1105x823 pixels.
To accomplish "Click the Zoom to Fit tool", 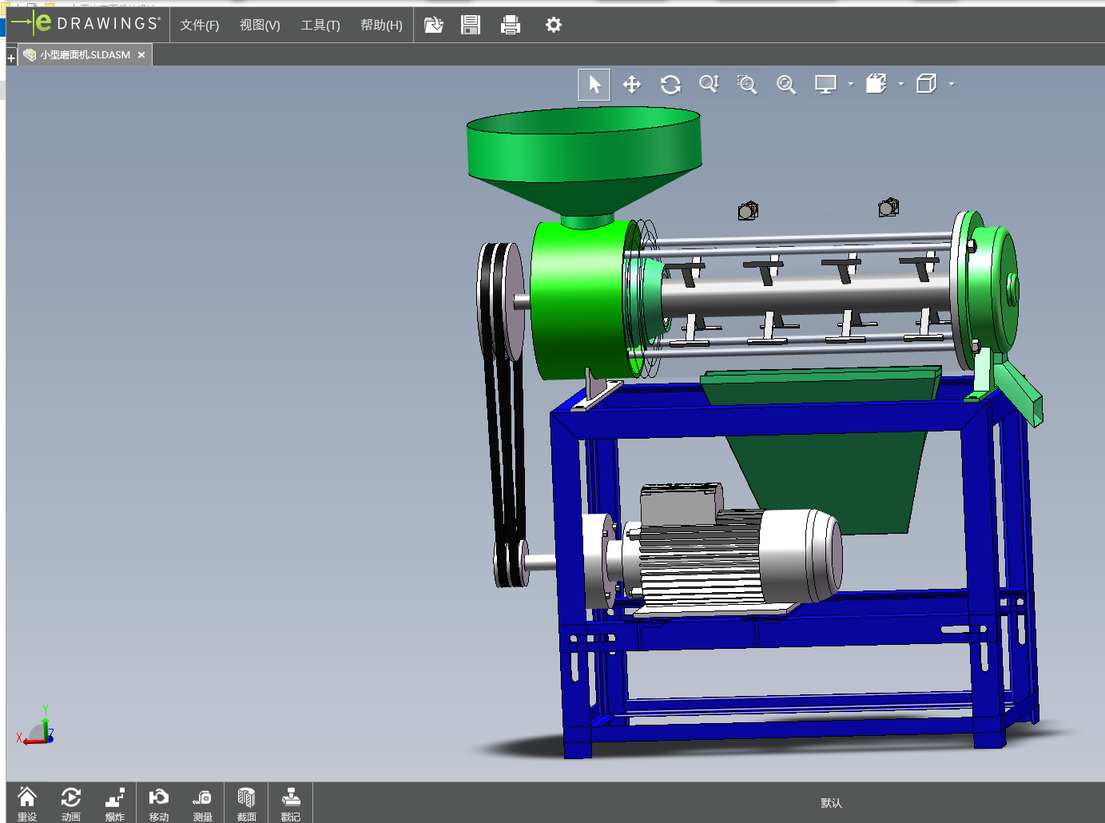I will (786, 85).
